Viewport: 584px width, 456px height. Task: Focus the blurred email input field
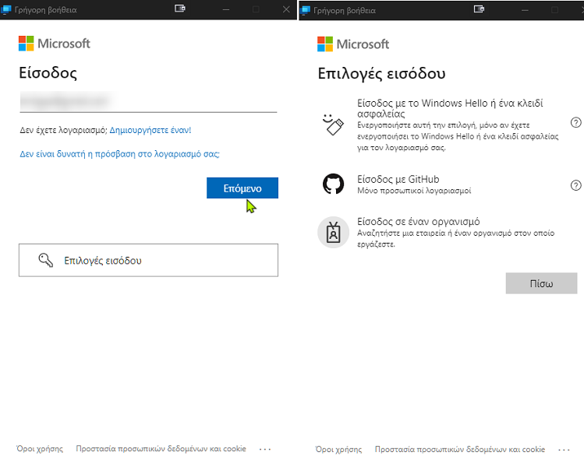[148, 101]
